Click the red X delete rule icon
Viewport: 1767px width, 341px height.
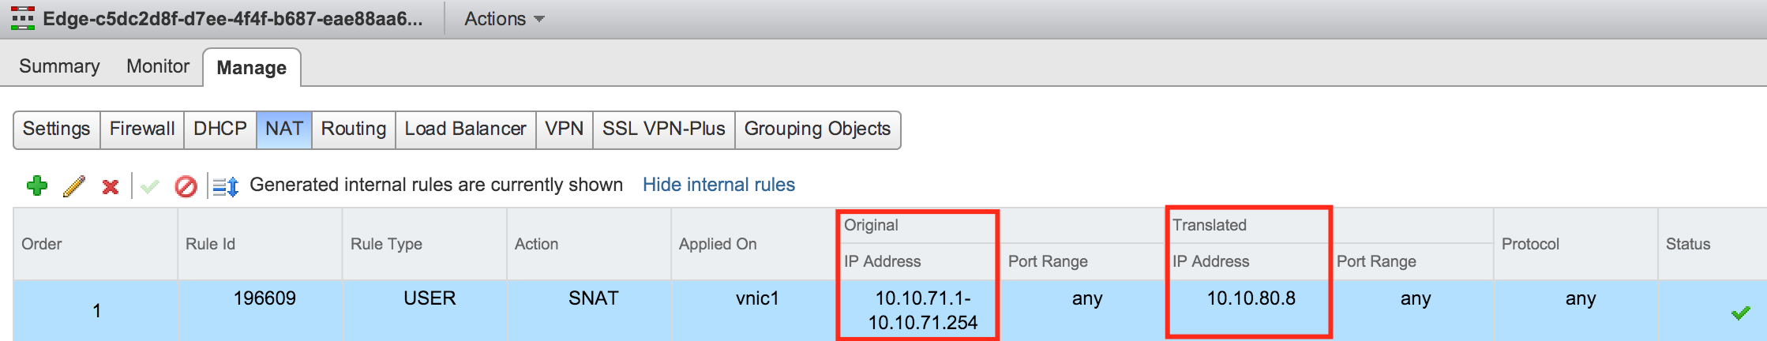[x=111, y=187]
